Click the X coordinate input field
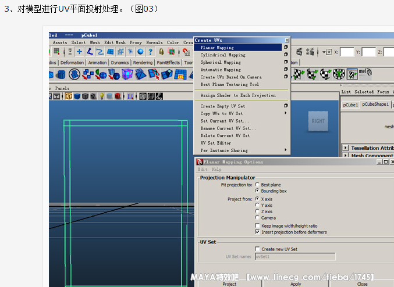Screen dimensions: 394x287 pyautogui.click(x=347, y=52)
